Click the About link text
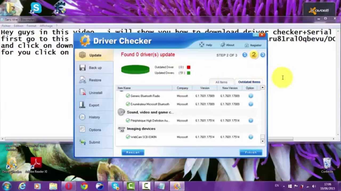This screenshot has width=341, height=191. tap(230, 45)
